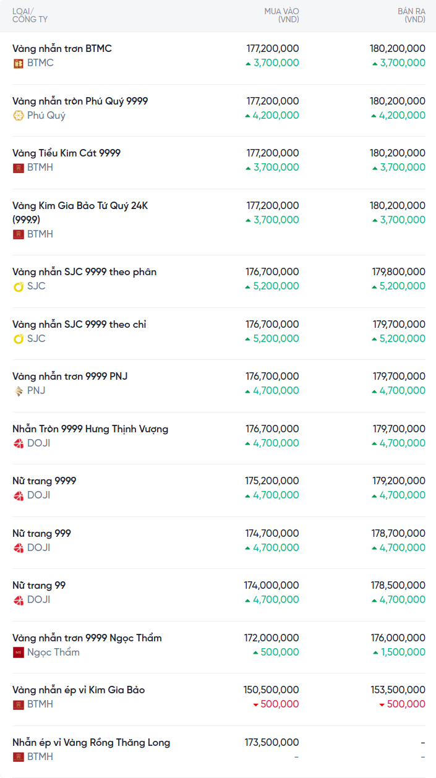Click Ngọc Thẩm company name text

(53, 652)
